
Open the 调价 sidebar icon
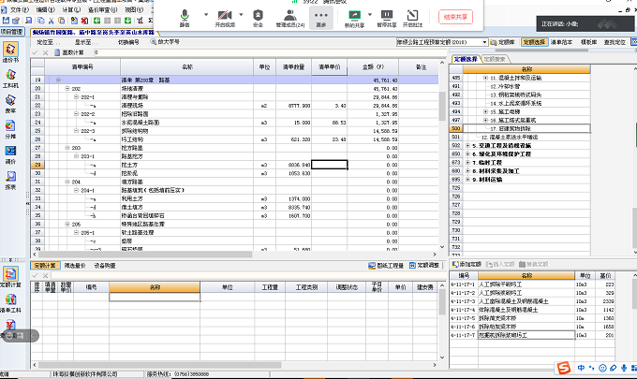coord(10,155)
